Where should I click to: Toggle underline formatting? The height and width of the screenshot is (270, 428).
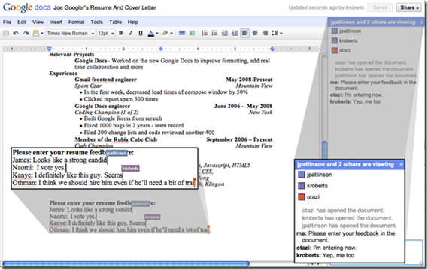tap(141, 33)
